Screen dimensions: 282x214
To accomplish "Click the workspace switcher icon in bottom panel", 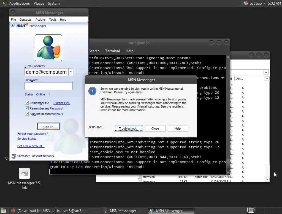I will [x=251, y=210].
